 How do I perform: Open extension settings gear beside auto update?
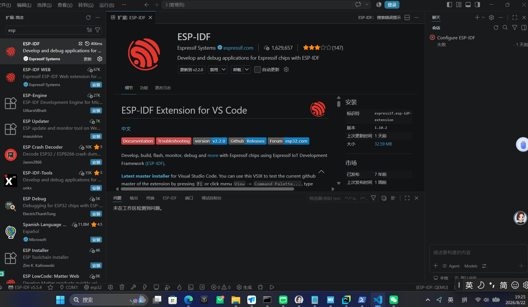[286, 69]
